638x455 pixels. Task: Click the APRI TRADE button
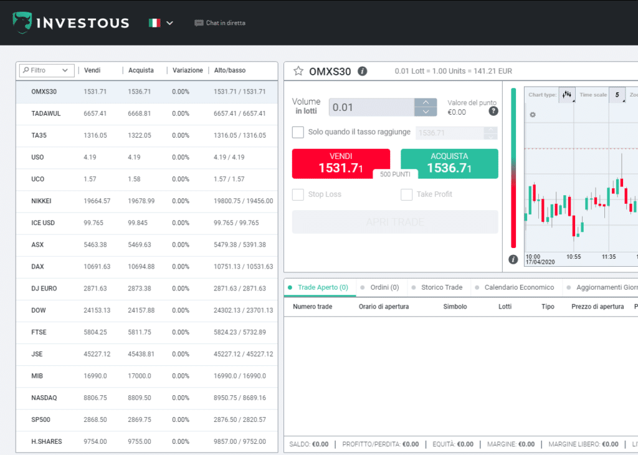(395, 222)
